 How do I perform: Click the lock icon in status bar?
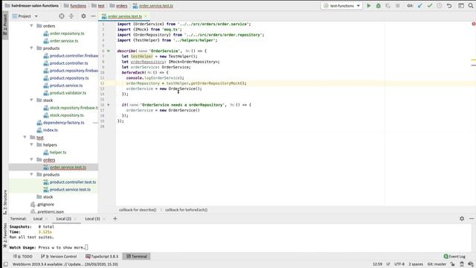[x=453, y=264]
